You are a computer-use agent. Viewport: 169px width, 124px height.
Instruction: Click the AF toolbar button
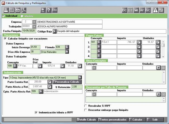(x=142, y=10)
